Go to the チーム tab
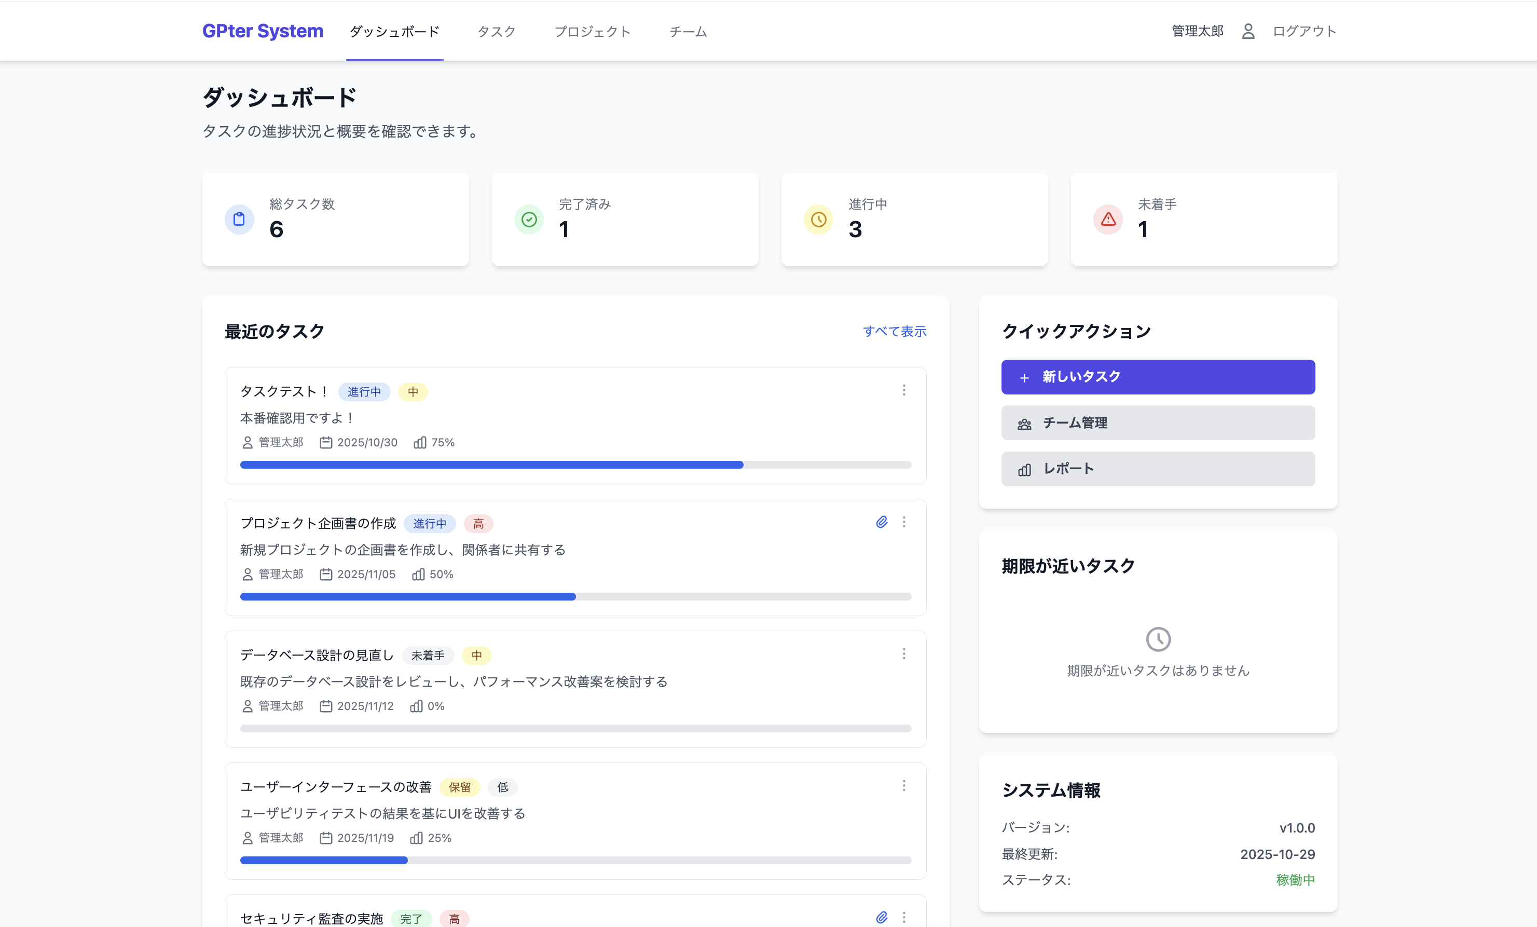This screenshot has width=1537, height=927. point(688,31)
